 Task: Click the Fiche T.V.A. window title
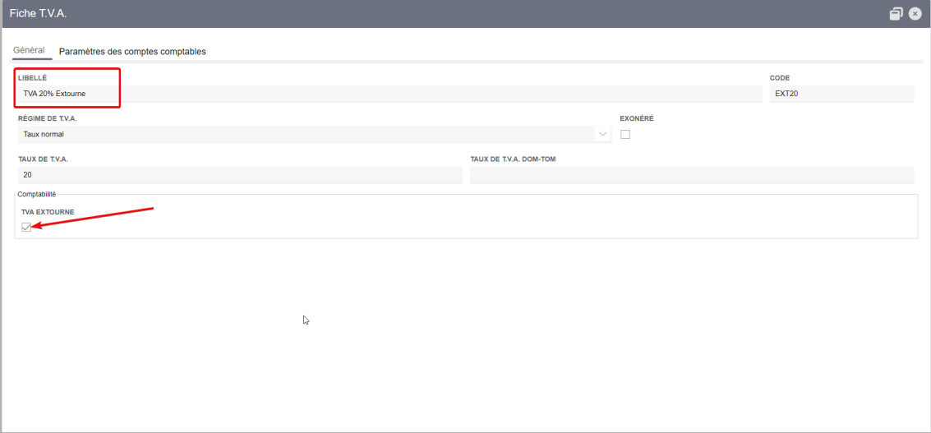38,14
